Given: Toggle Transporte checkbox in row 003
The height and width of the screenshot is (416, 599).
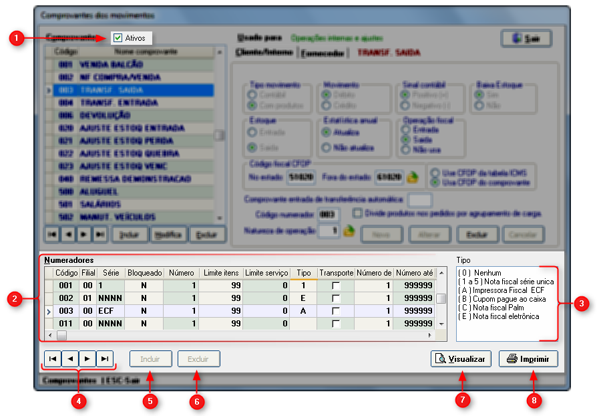Looking at the screenshot, I should [x=336, y=311].
